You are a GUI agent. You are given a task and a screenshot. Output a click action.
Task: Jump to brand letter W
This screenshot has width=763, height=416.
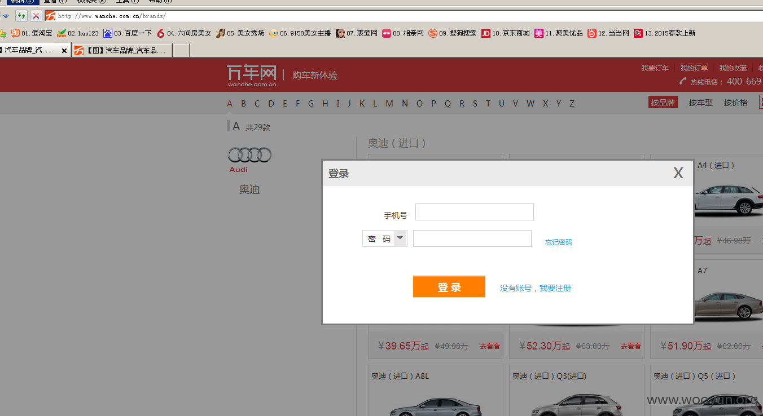click(x=530, y=103)
